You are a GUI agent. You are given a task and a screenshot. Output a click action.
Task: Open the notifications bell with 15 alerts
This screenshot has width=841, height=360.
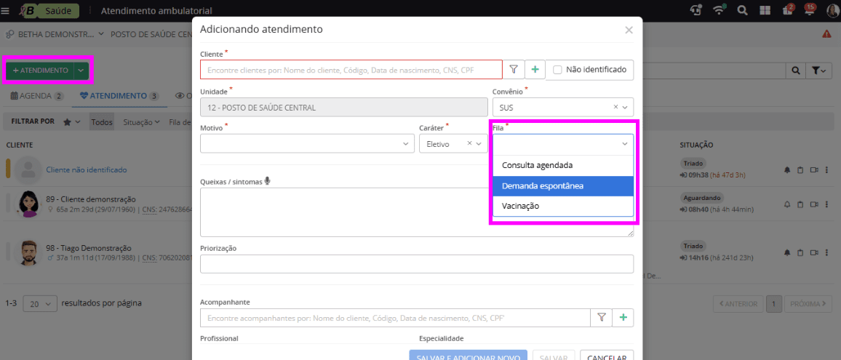point(810,10)
